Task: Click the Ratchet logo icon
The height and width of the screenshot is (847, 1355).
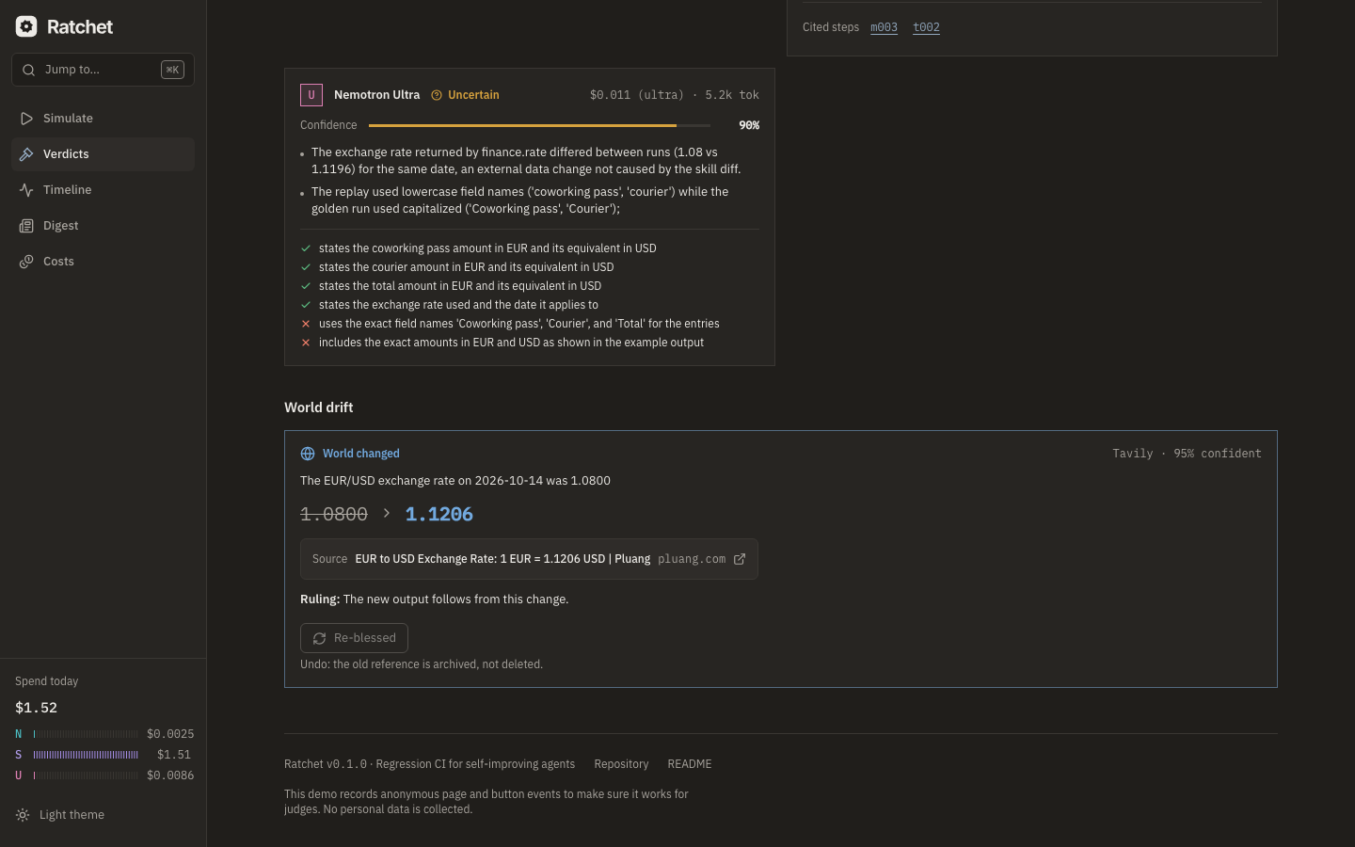Action: click(26, 26)
